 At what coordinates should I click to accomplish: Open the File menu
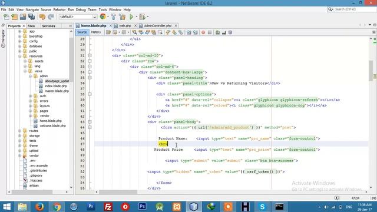tap(4, 9)
